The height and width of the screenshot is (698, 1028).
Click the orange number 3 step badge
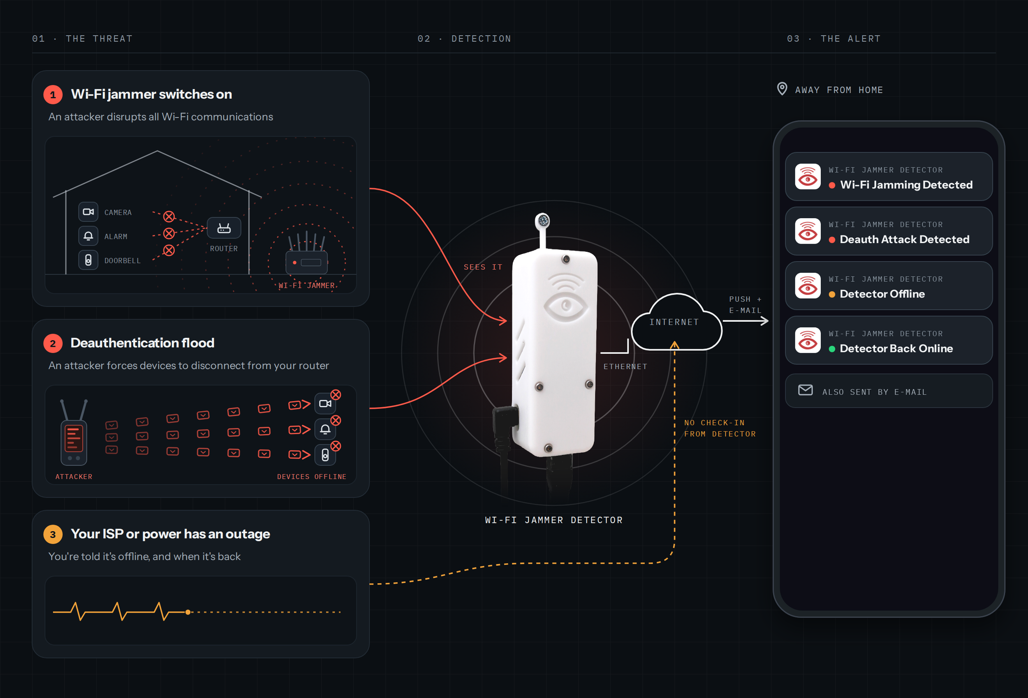(x=53, y=534)
